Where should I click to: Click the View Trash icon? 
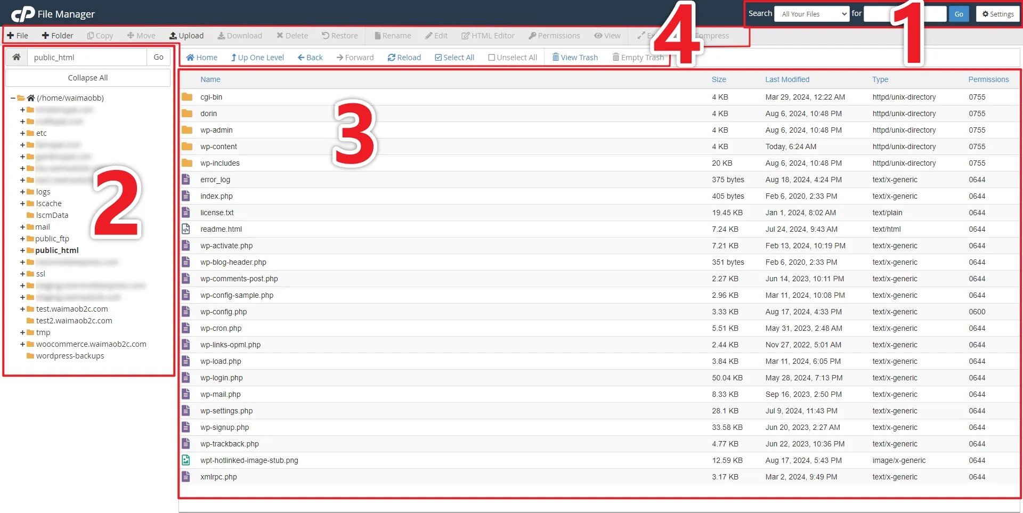point(575,57)
